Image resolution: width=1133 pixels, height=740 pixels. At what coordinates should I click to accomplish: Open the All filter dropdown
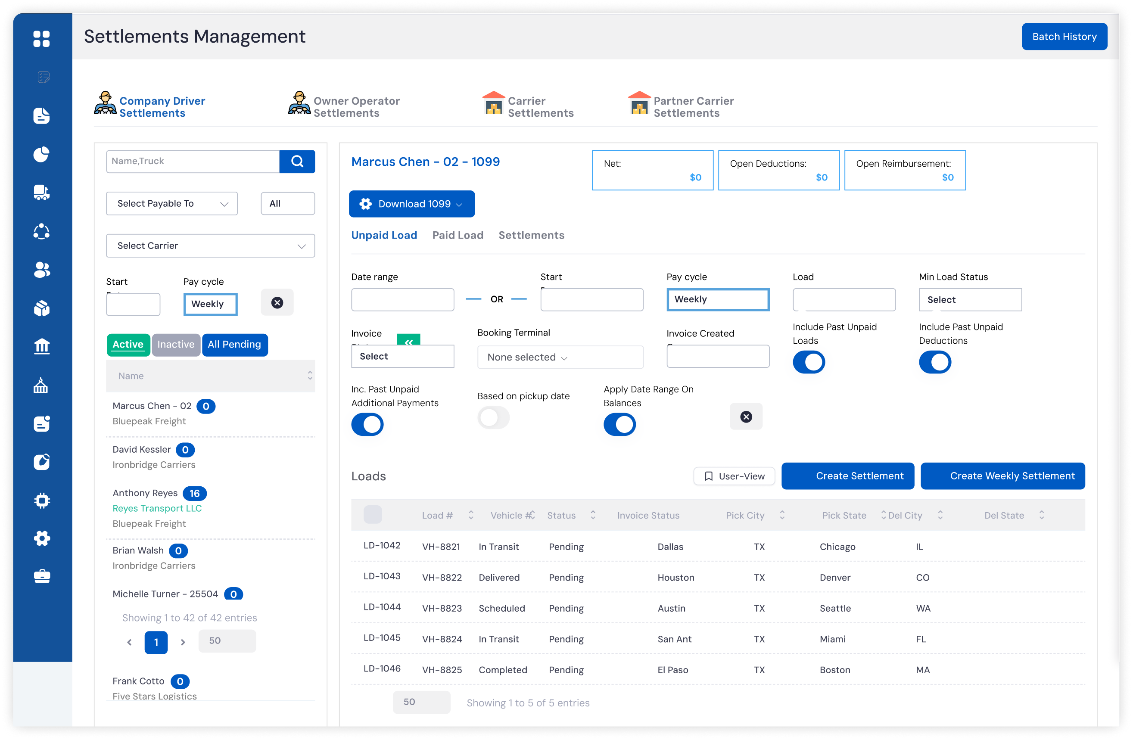click(287, 204)
